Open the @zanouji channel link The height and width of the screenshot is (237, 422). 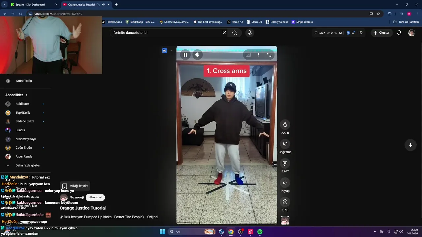click(76, 197)
